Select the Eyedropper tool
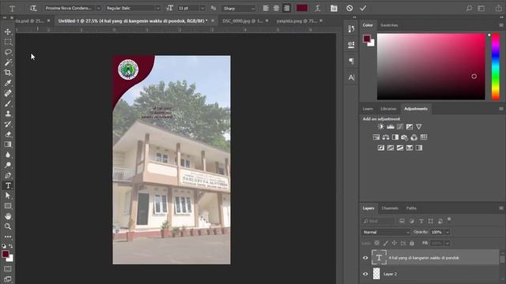506x284 pixels. coord(8,83)
